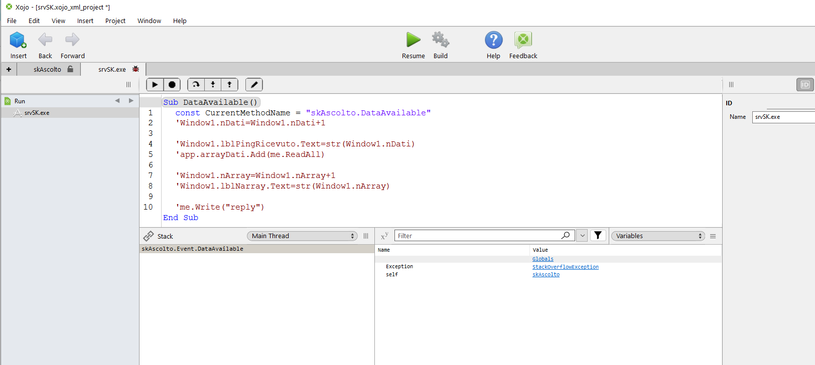
Task: Click the bug icon on srvSK.exe tab
Action: [135, 69]
